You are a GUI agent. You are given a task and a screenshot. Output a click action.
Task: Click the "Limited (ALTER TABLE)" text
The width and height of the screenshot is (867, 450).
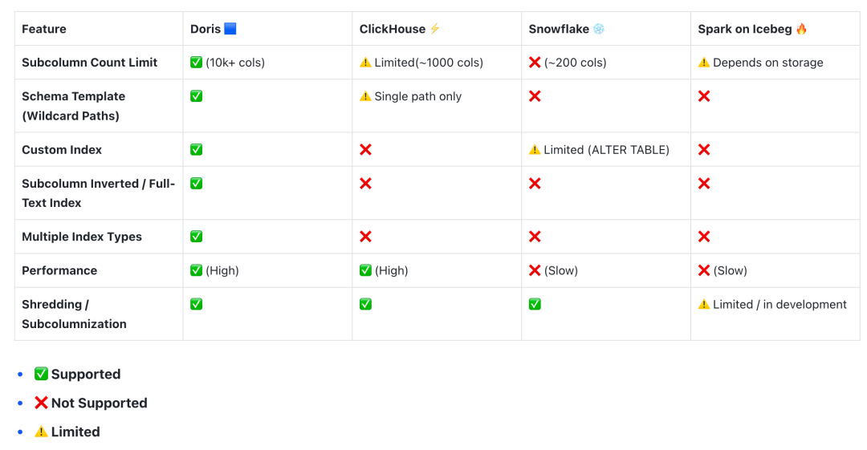[606, 149]
